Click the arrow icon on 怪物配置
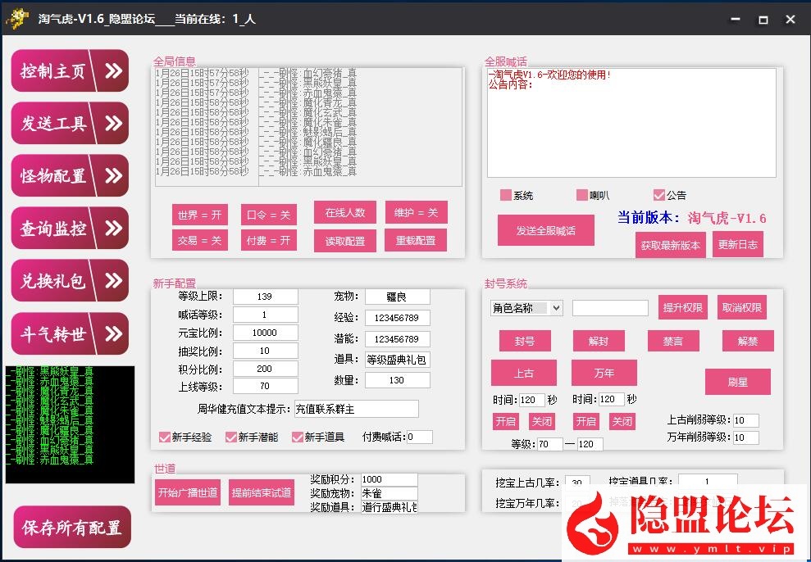The height and width of the screenshot is (562, 811). point(113,176)
